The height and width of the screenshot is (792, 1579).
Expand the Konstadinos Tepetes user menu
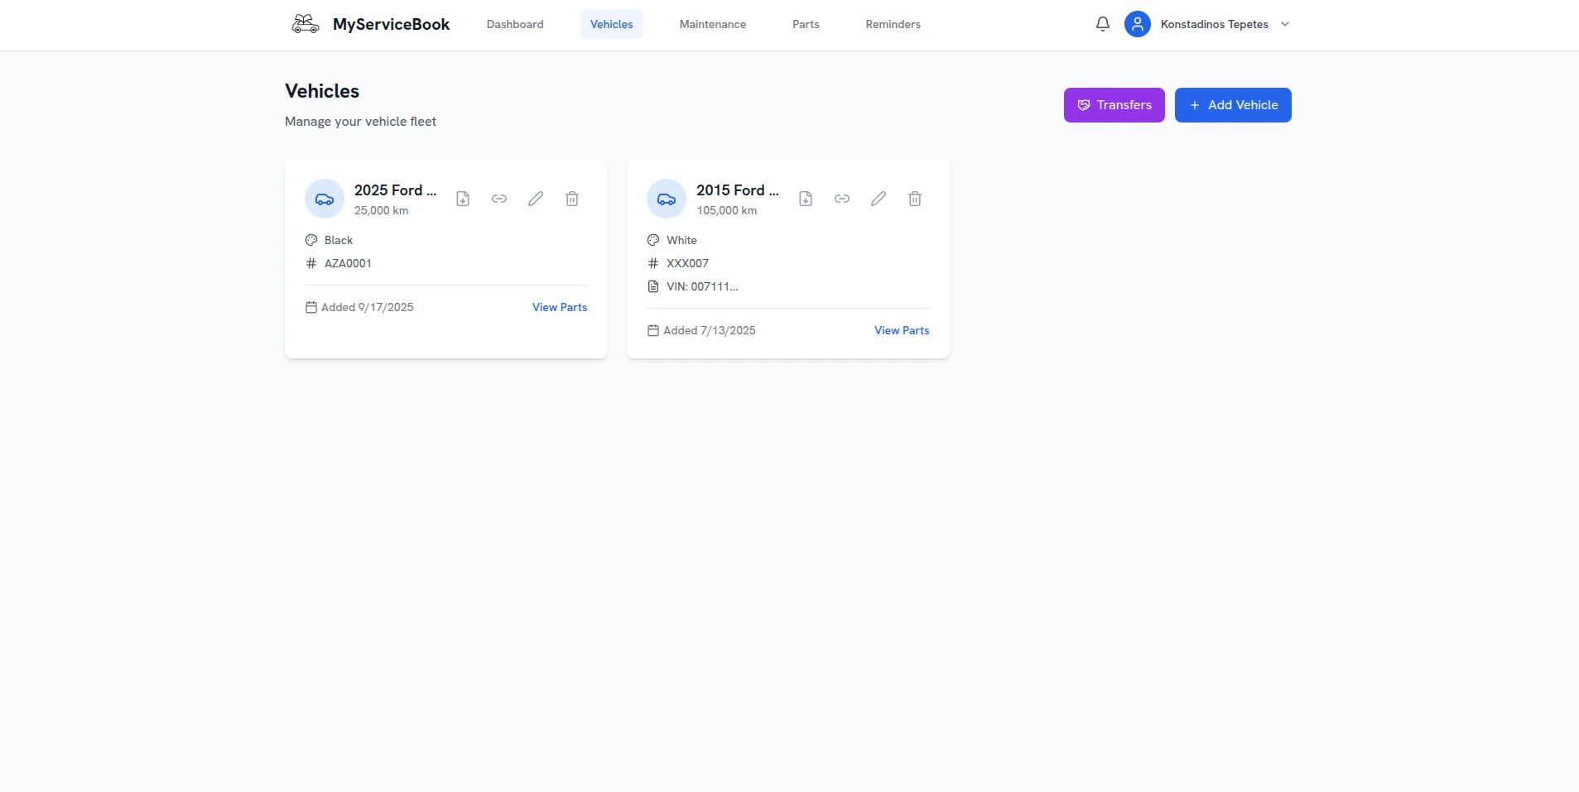tap(1284, 24)
